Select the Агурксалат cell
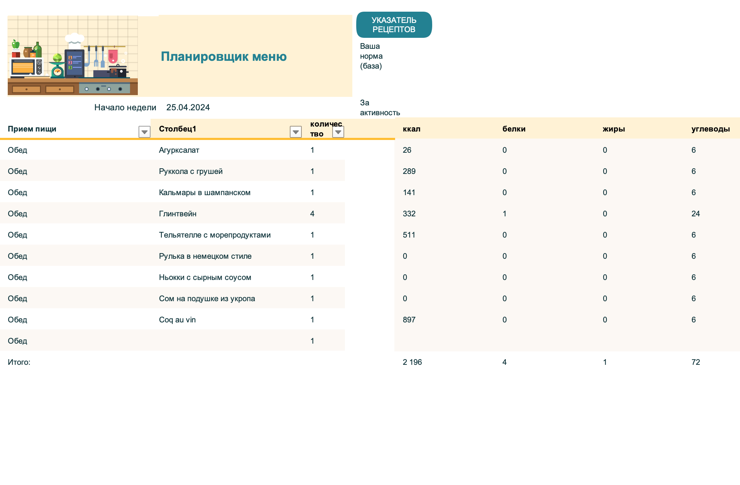The image size is (740, 485). point(179,150)
